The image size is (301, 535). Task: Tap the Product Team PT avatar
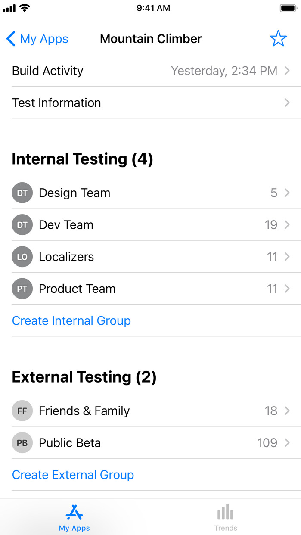[x=22, y=289]
